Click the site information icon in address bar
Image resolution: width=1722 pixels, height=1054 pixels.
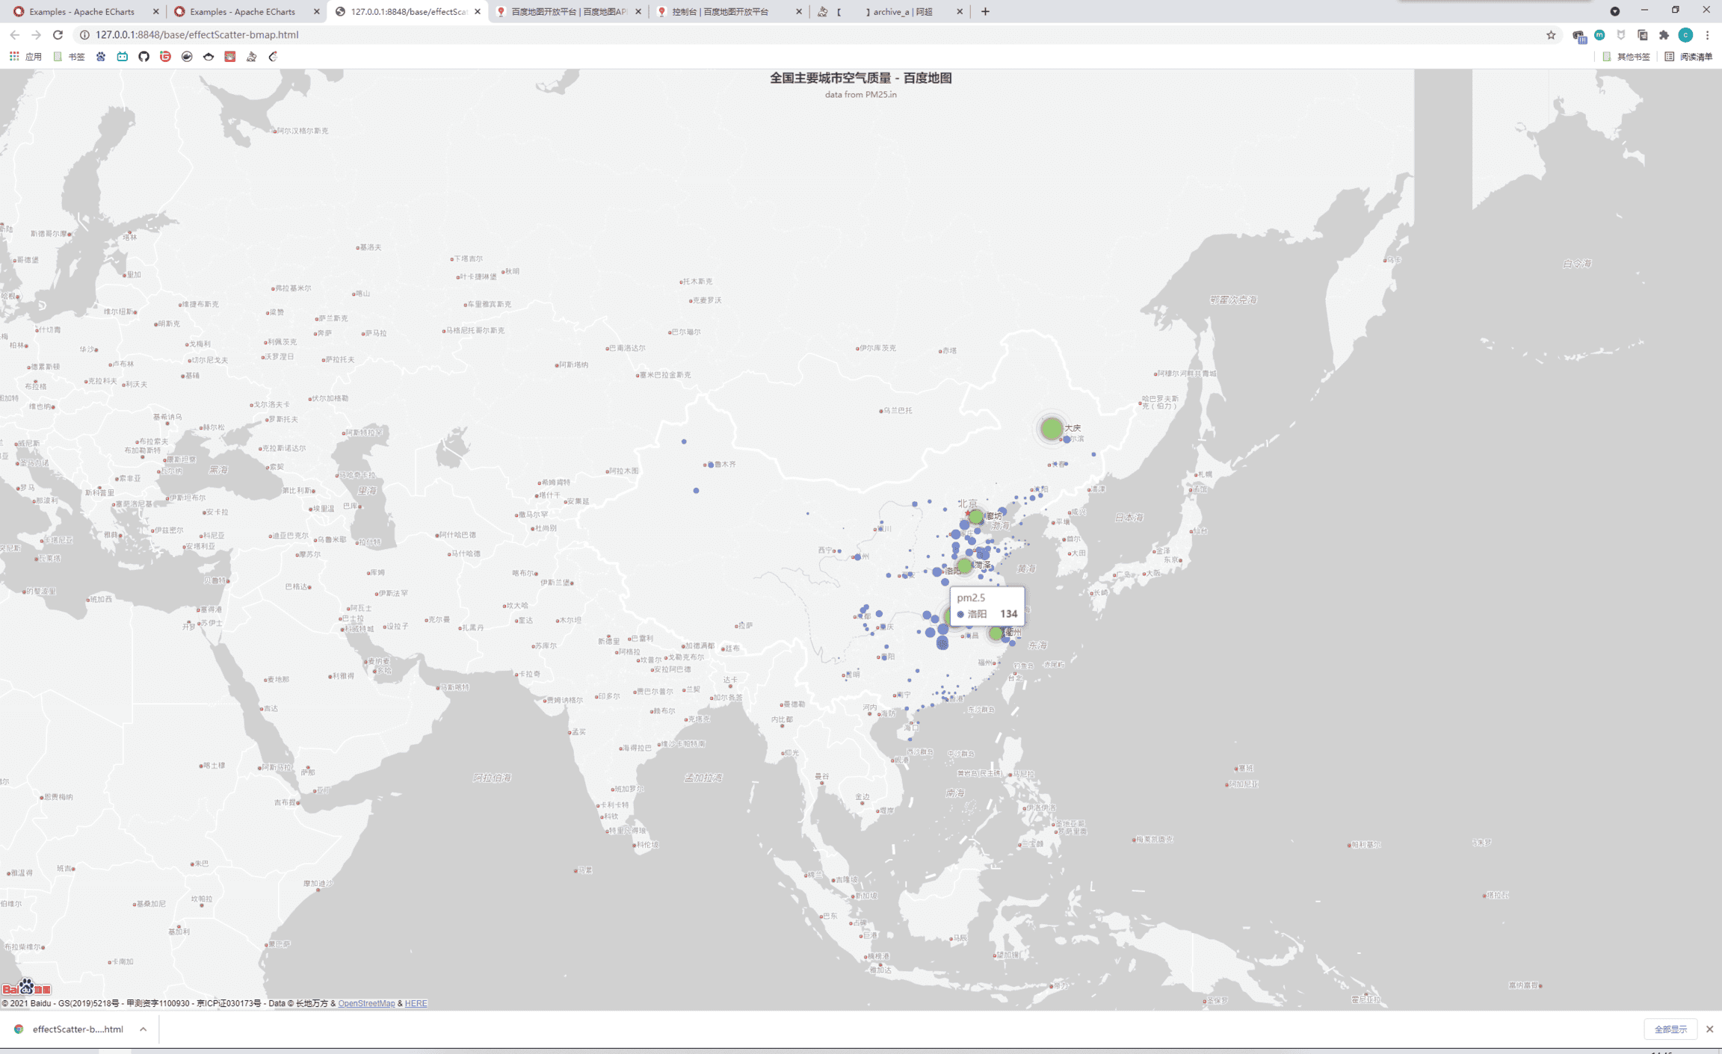pos(84,35)
